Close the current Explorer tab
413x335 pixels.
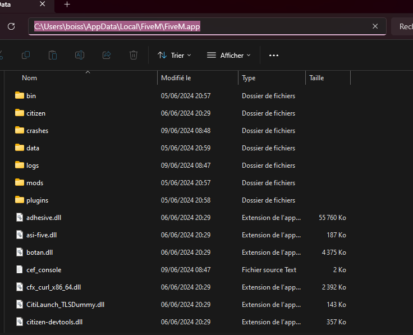(x=42, y=4)
